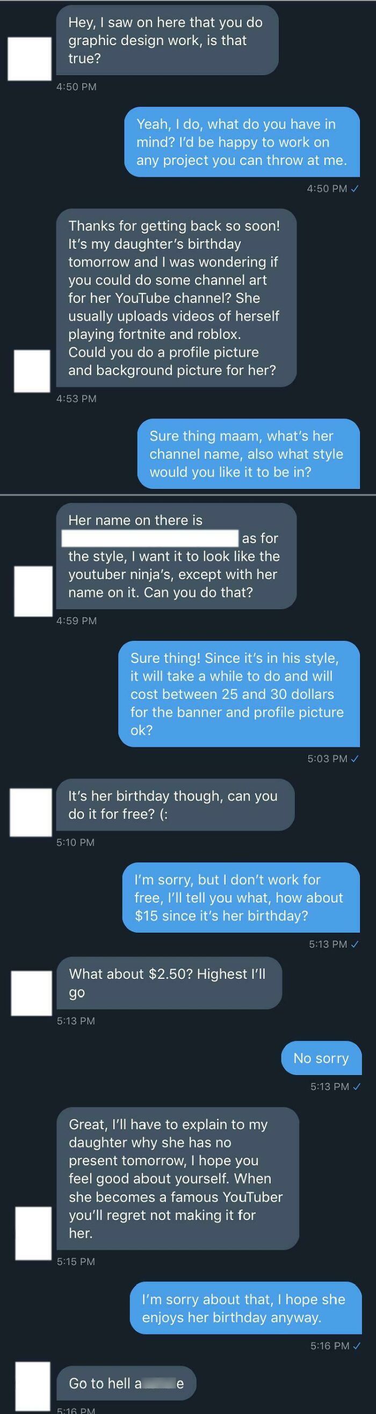Tap the reply "Yeah, I do, what do you have in mind"
Image resolution: width=376 pixels, height=1414 pixels.
pyautogui.click(x=242, y=142)
